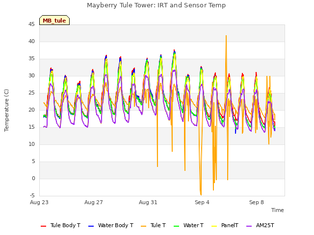Click the 0 y-axis tick label

click(33, 178)
